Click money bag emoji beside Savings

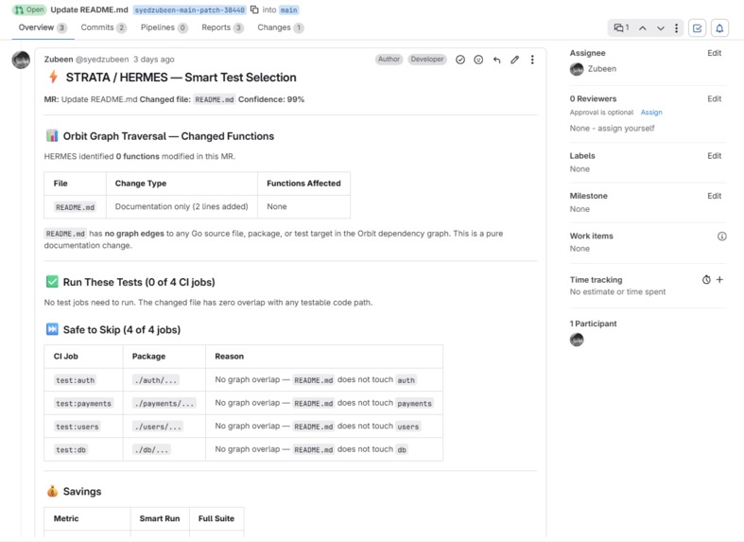click(52, 491)
